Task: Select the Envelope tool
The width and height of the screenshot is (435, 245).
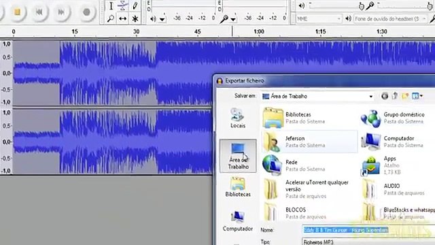Action: coord(122,6)
